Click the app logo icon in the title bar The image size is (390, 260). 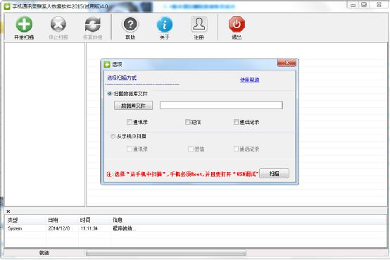7,6
